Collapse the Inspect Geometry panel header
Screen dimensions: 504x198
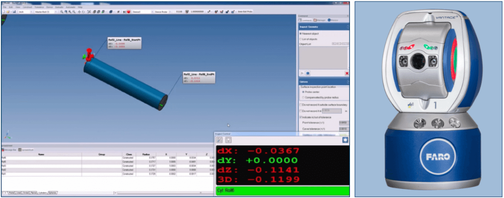point(324,27)
